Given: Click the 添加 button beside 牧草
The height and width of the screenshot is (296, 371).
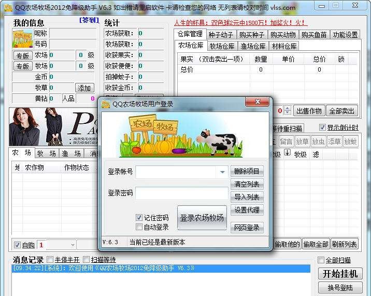Looking at the screenshot, I should (x=84, y=88).
